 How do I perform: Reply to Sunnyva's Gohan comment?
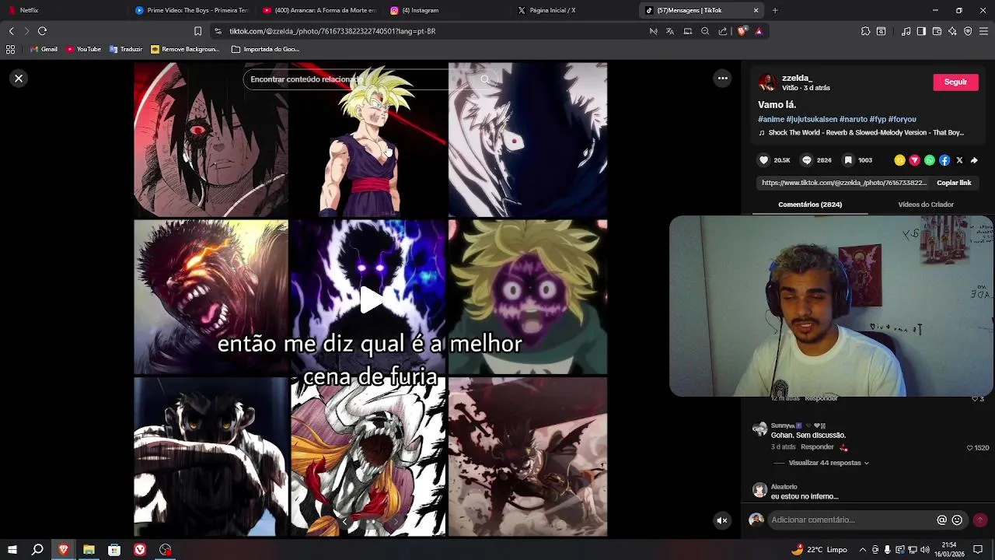click(x=817, y=447)
